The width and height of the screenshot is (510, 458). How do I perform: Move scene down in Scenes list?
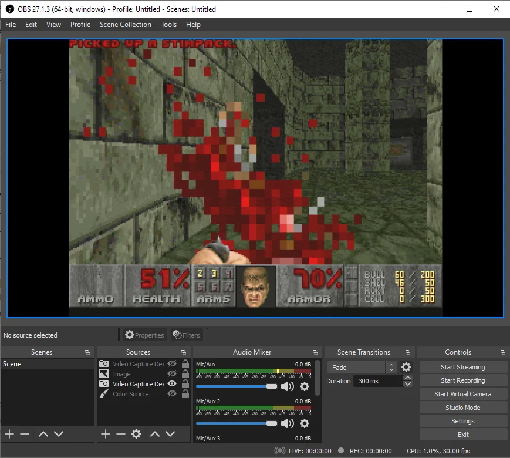coord(59,434)
